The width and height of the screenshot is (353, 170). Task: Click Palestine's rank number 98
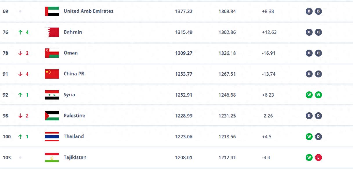[x=6, y=116]
